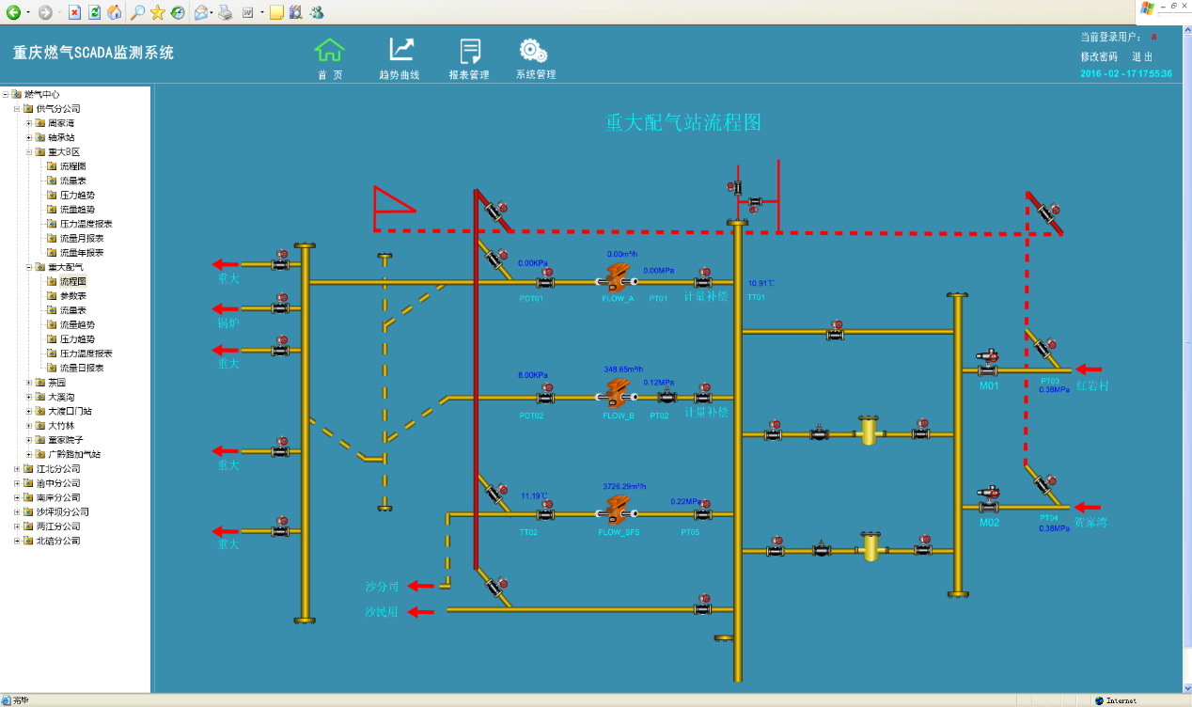Image resolution: width=1192 pixels, height=707 pixels.
Task: Print the page with printer icon
Action: [x=225, y=12]
